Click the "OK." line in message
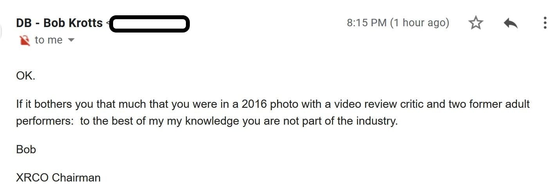Image resolution: width=553 pixels, height=185 pixels. (x=26, y=76)
